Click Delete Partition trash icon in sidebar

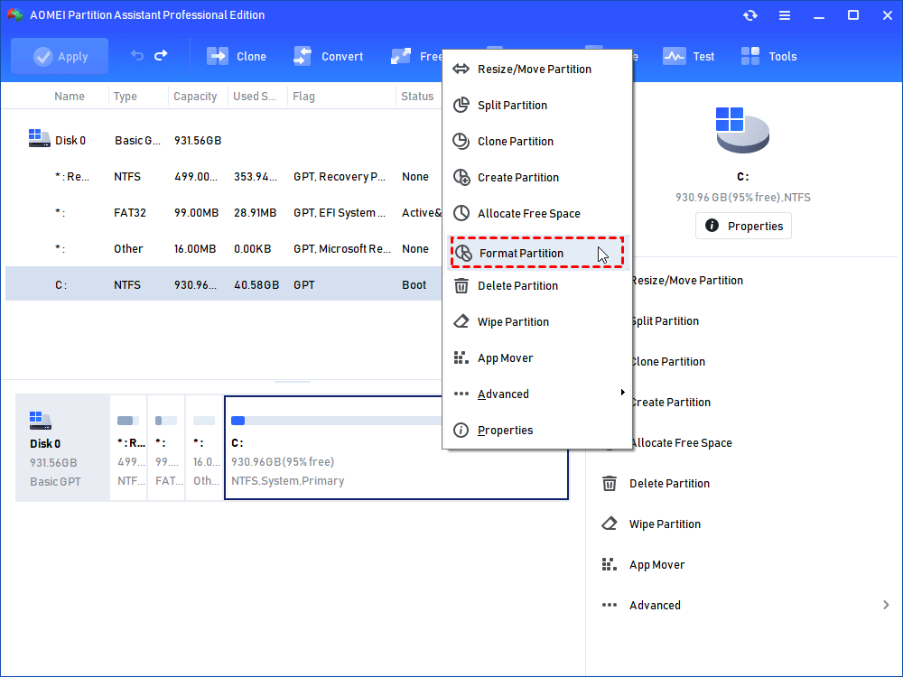click(x=610, y=484)
